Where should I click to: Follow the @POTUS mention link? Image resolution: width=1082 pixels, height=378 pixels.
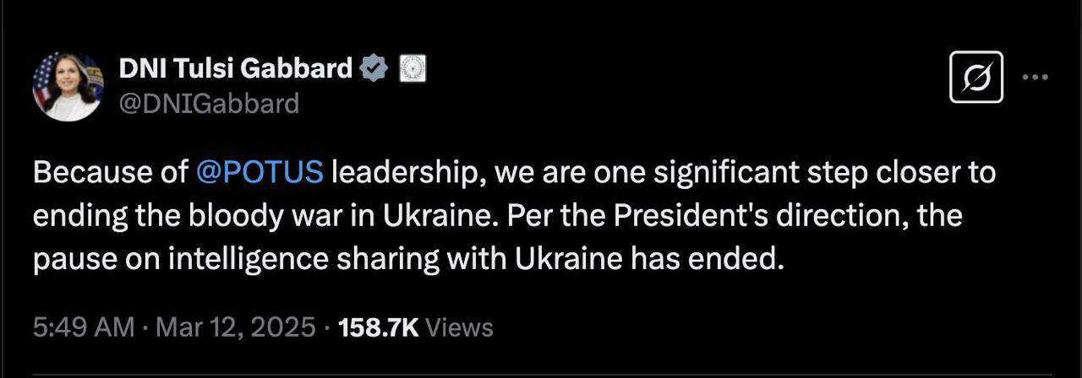[x=259, y=173]
